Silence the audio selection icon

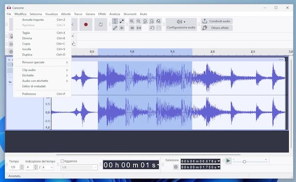pos(139,28)
